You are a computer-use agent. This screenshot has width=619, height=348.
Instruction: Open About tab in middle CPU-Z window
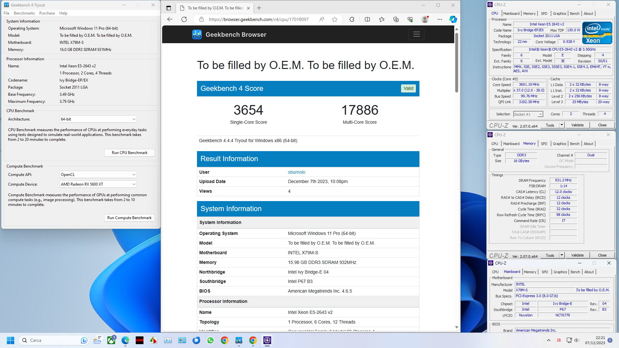(588, 144)
